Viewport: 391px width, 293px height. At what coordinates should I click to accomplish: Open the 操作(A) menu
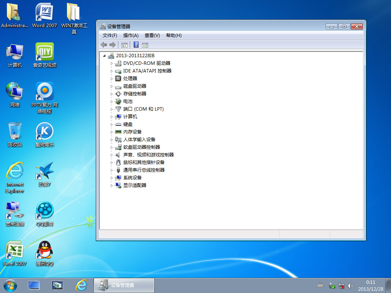pyautogui.click(x=131, y=35)
